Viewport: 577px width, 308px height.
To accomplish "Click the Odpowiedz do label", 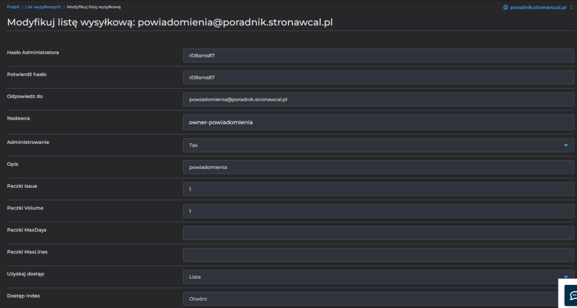I will [x=25, y=96].
